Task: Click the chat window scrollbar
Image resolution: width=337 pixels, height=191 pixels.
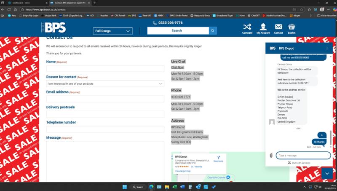Action: click(x=331, y=137)
